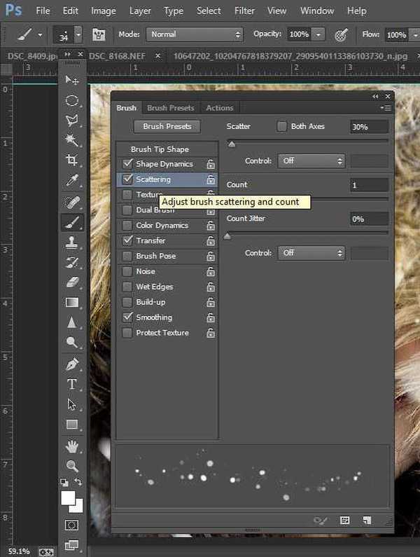Uncheck the Smoothing option
420x557 pixels.
click(x=127, y=317)
